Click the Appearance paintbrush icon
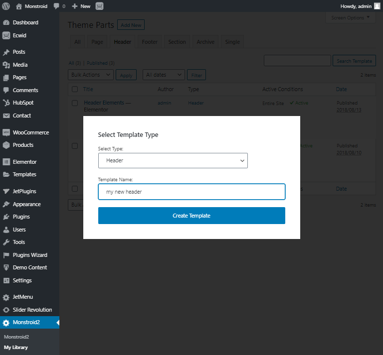The height and width of the screenshot is (355, 383). pyautogui.click(x=6, y=204)
